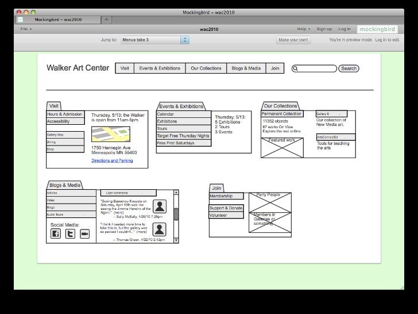Image resolution: width=418 pixels, height=314 pixels.
Task: Click Hours & Admission menu item
Action: [65, 114]
